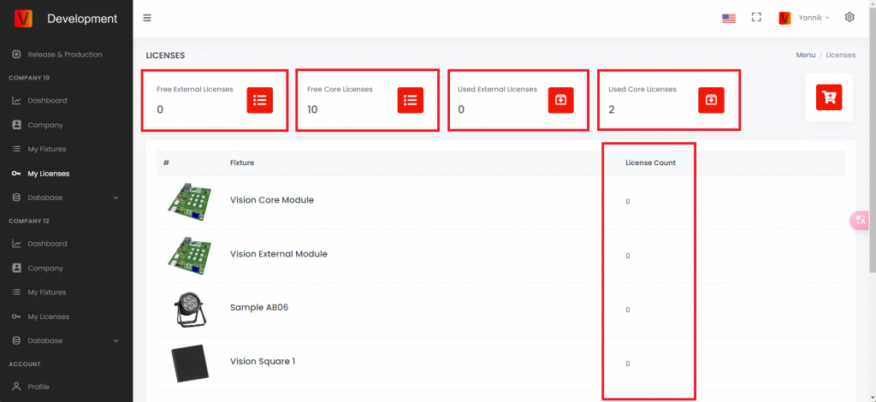Toggle the hamburger sidebar menu
This screenshot has width=876, height=402.
click(x=147, y=18)
